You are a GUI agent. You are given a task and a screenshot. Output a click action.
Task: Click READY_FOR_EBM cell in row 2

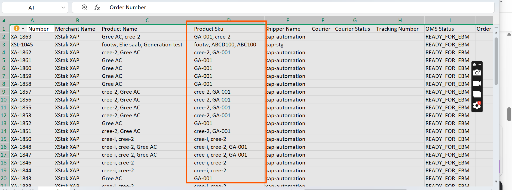pos(450,37)
